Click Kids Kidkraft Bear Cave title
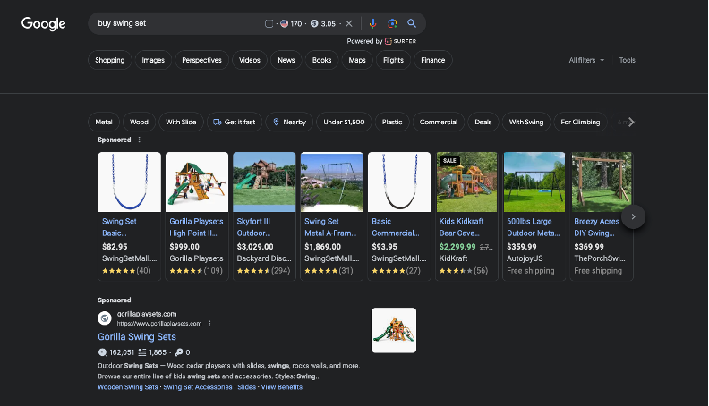The width and height of the screenshot is (709, 406). pos(461,227)
